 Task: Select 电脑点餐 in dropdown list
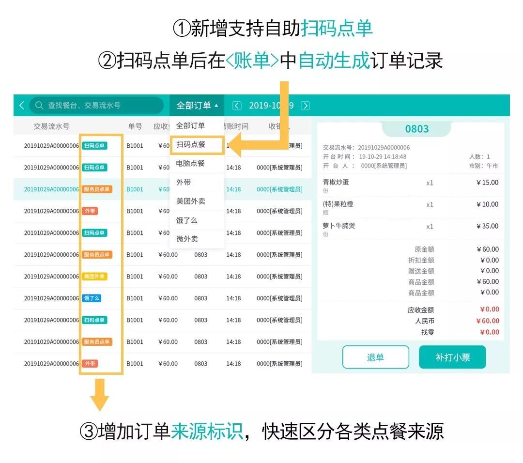click(x=190, y=163)
